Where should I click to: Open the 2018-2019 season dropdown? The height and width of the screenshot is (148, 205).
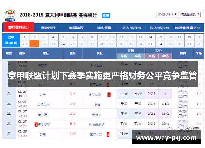coord(167,14)
